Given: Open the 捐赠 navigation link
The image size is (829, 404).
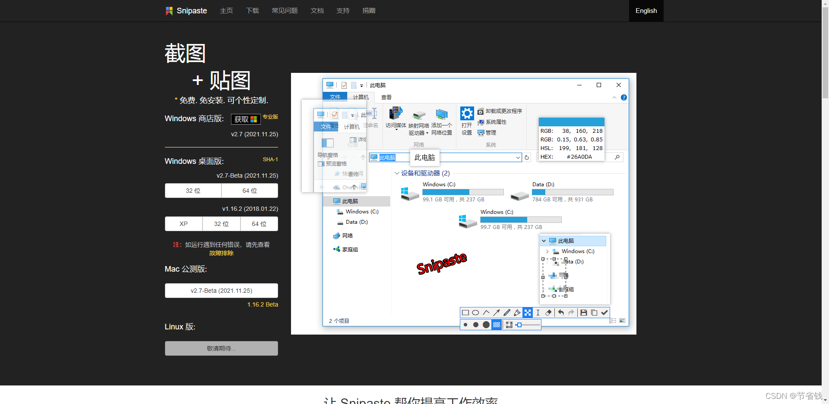Looking at the screenshot, I should (369, 11).
